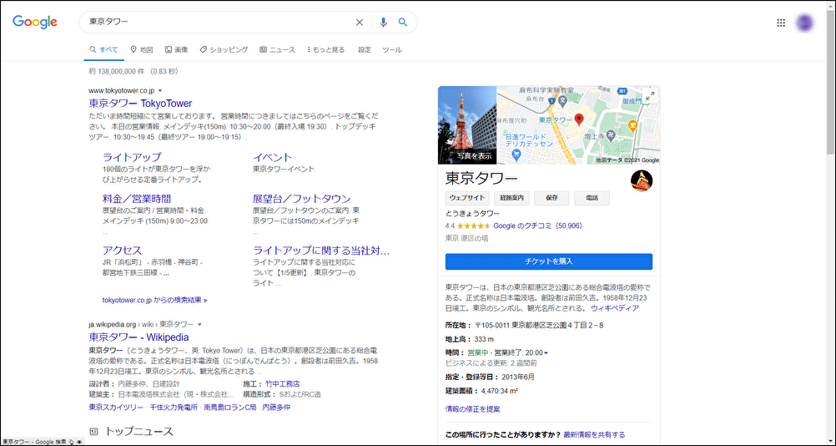
Task: Open the ライトアップ sitelink
Action: (x=132, y=157)
